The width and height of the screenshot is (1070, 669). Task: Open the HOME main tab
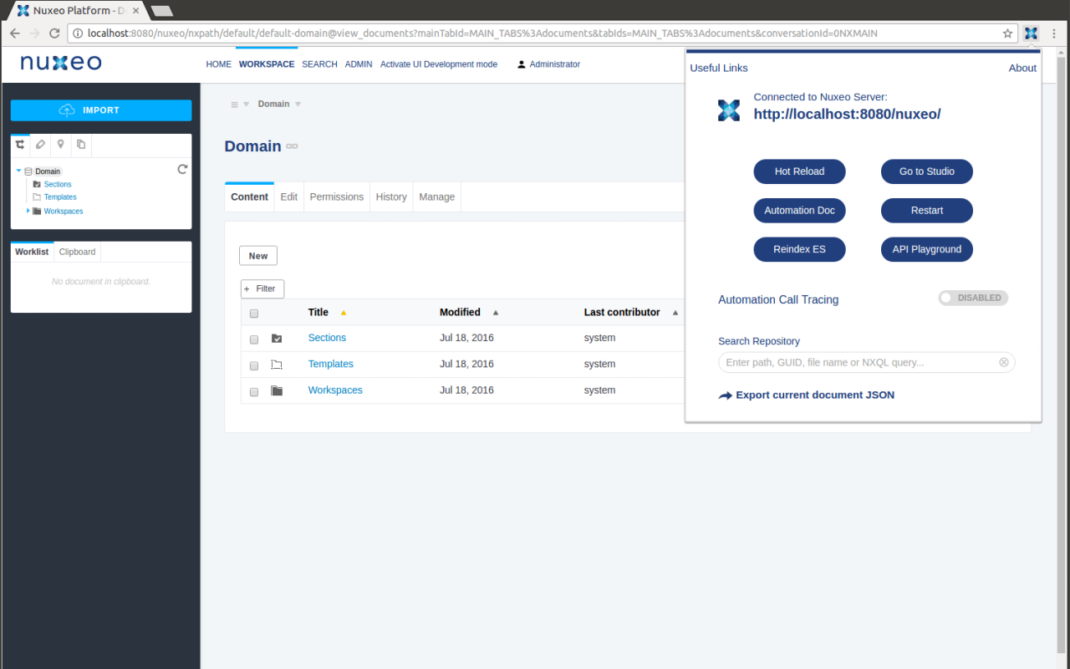click(x=218, y=64)
